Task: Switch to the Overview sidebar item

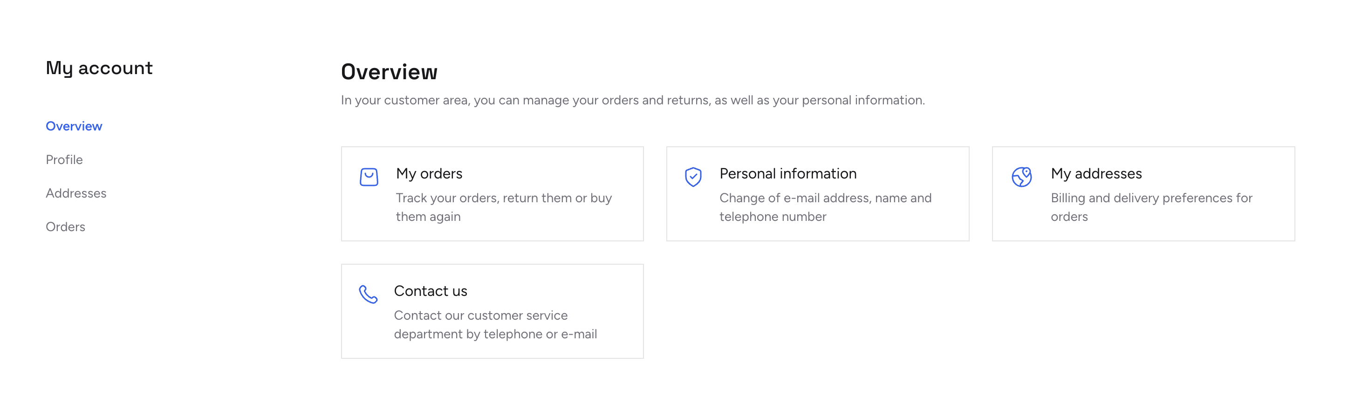Action: pos(74,126)
